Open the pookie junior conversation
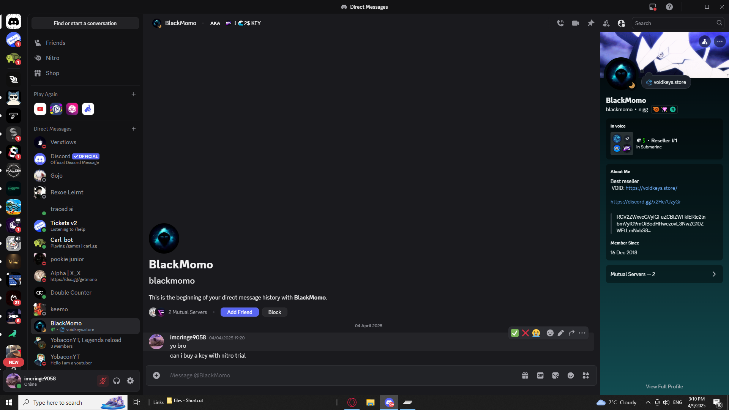The height and width of the screenshot is (410, 729). (85, 259)
